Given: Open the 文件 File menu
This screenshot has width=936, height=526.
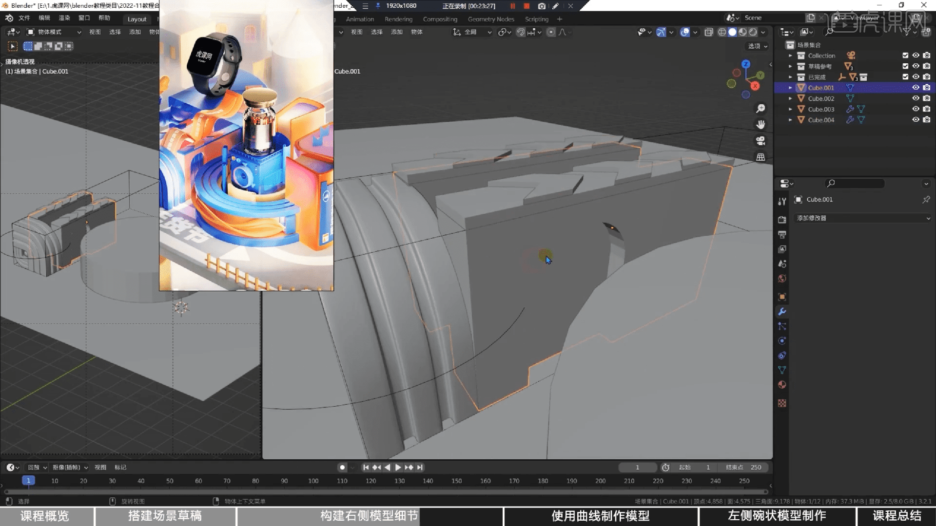Looking at the screenshot, I should [24, 19].
